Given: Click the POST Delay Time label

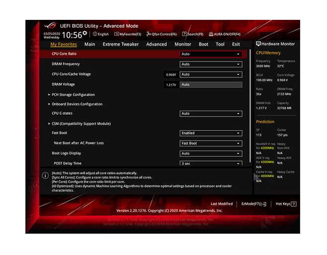Looking at the screenshot, I should click(x=68, y=163).
